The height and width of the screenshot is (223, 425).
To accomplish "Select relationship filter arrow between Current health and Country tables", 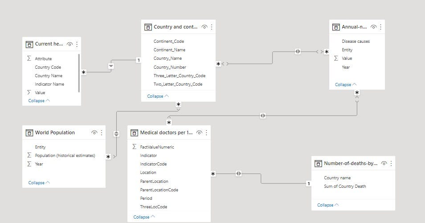I will click(111, 66).
